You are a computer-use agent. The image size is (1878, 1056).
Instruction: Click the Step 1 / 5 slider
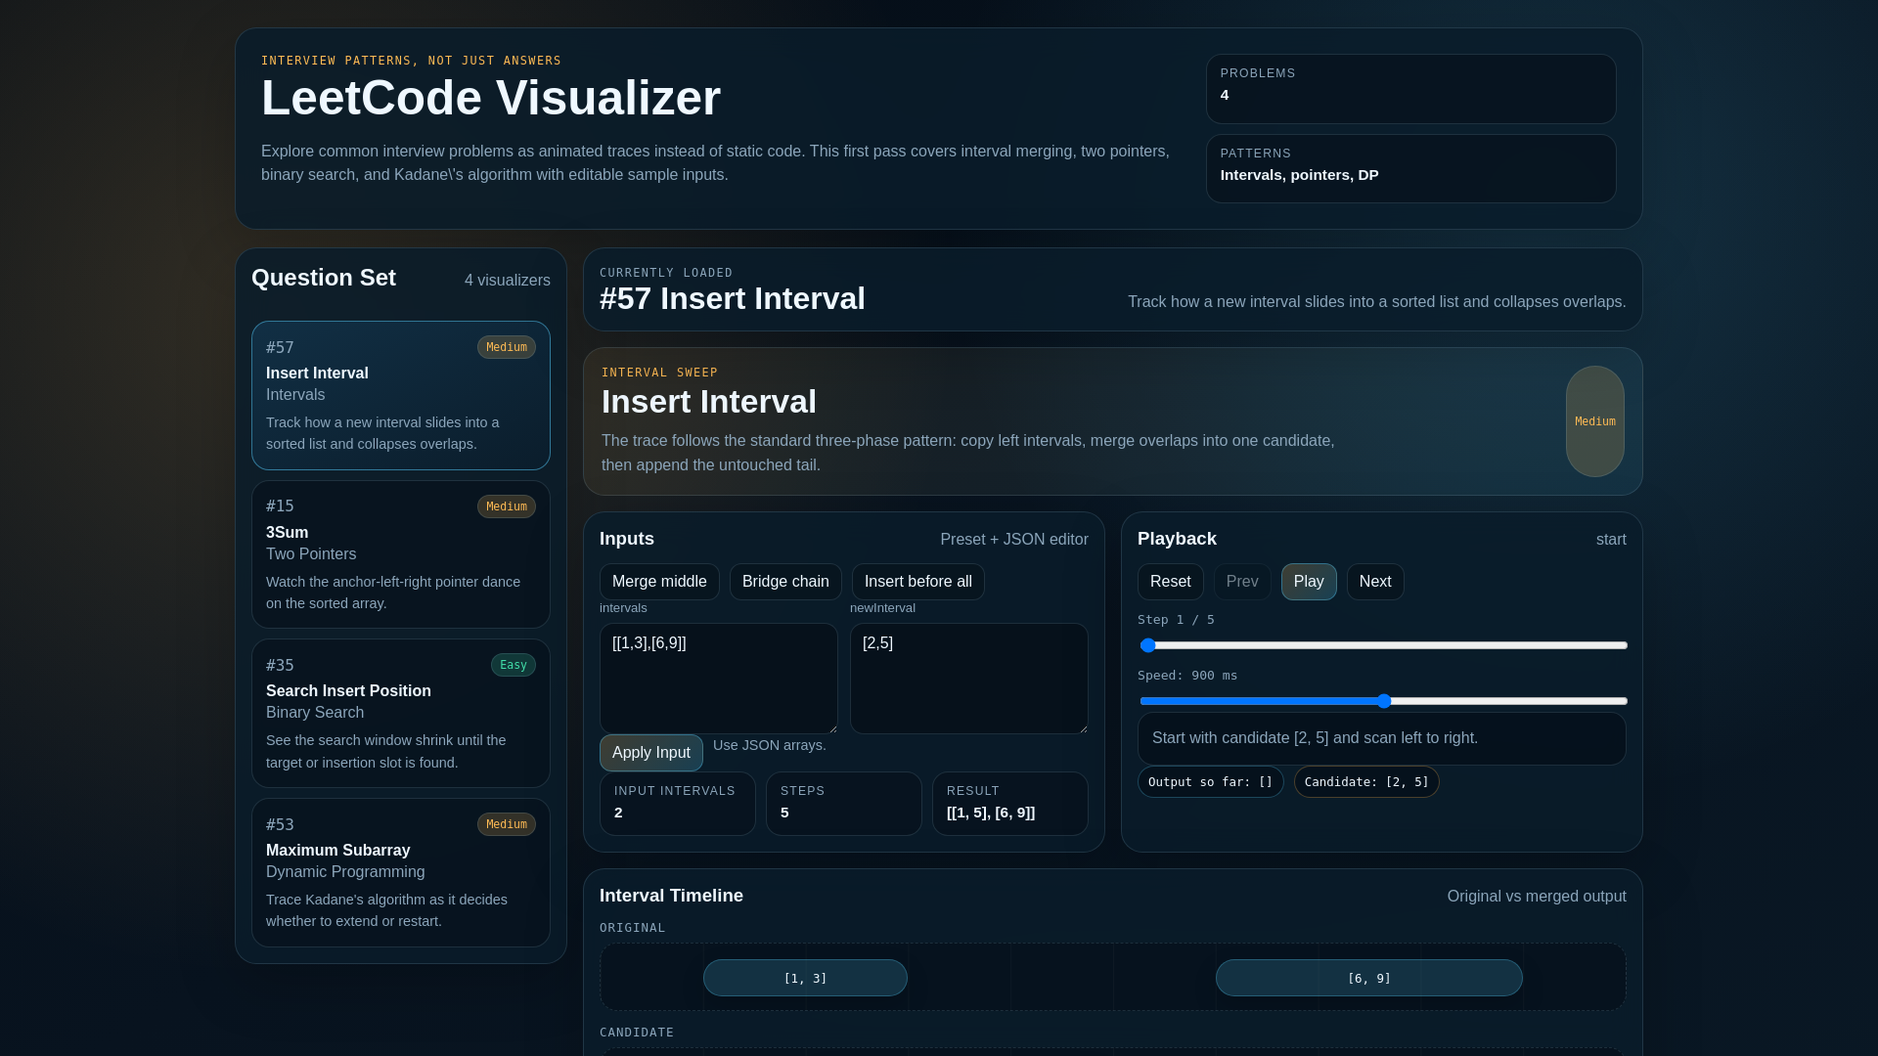click(1383, 645)
